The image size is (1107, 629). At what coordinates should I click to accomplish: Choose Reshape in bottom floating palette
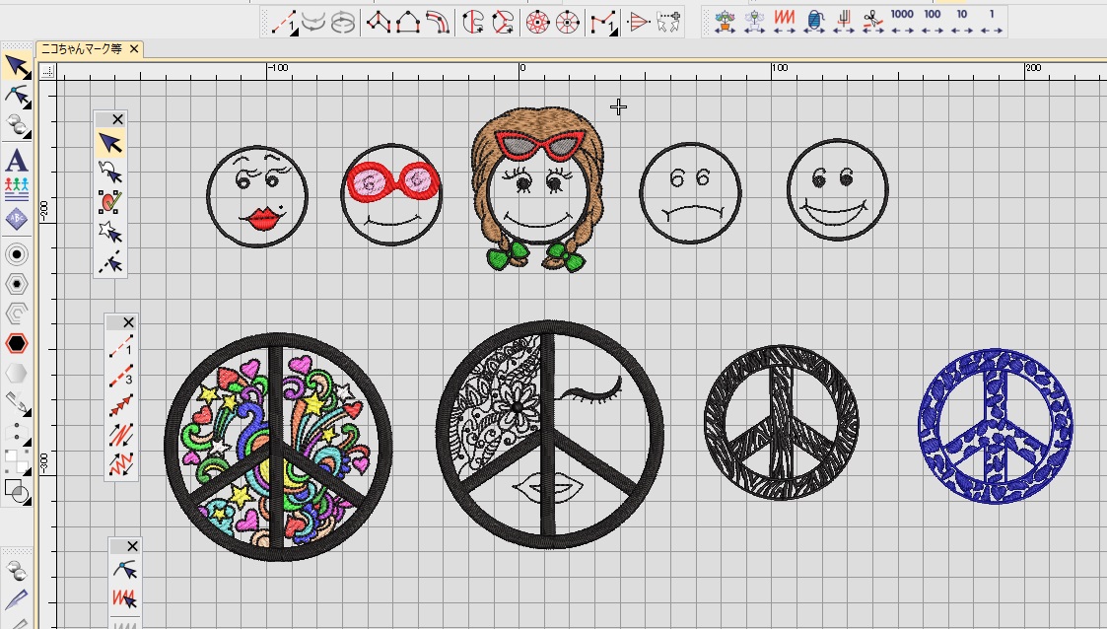[125, 571]
